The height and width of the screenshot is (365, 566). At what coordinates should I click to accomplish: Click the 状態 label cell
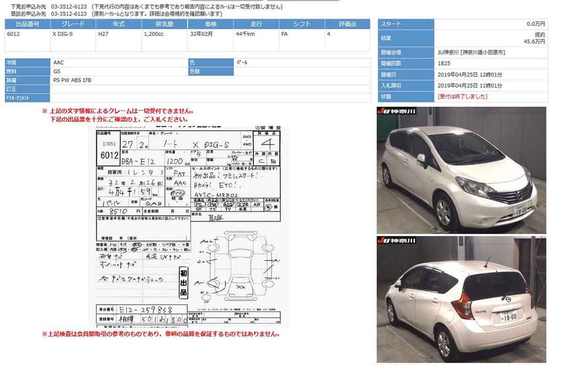406,97
